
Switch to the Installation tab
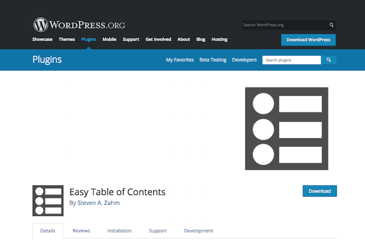pyautogui.click(x=119, y=230)
